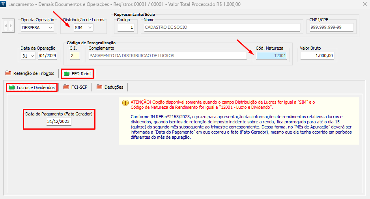Image resolution: width=370 pixels, height=199 pixels.
Task: Click the red folder icon of Retenção de Tributos
Action: tap(8, 73)
